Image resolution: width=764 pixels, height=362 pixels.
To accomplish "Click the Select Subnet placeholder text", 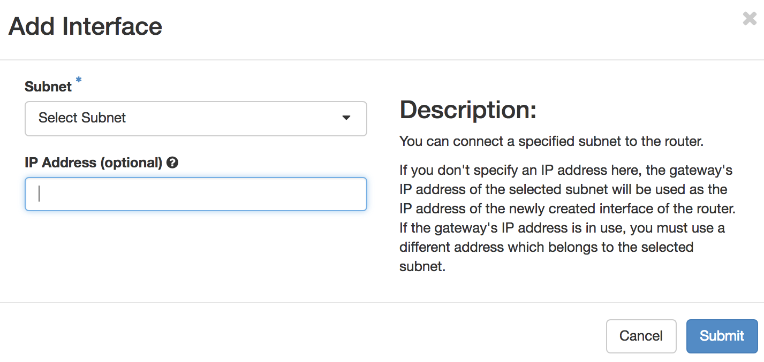I will [x=82, y=118].
